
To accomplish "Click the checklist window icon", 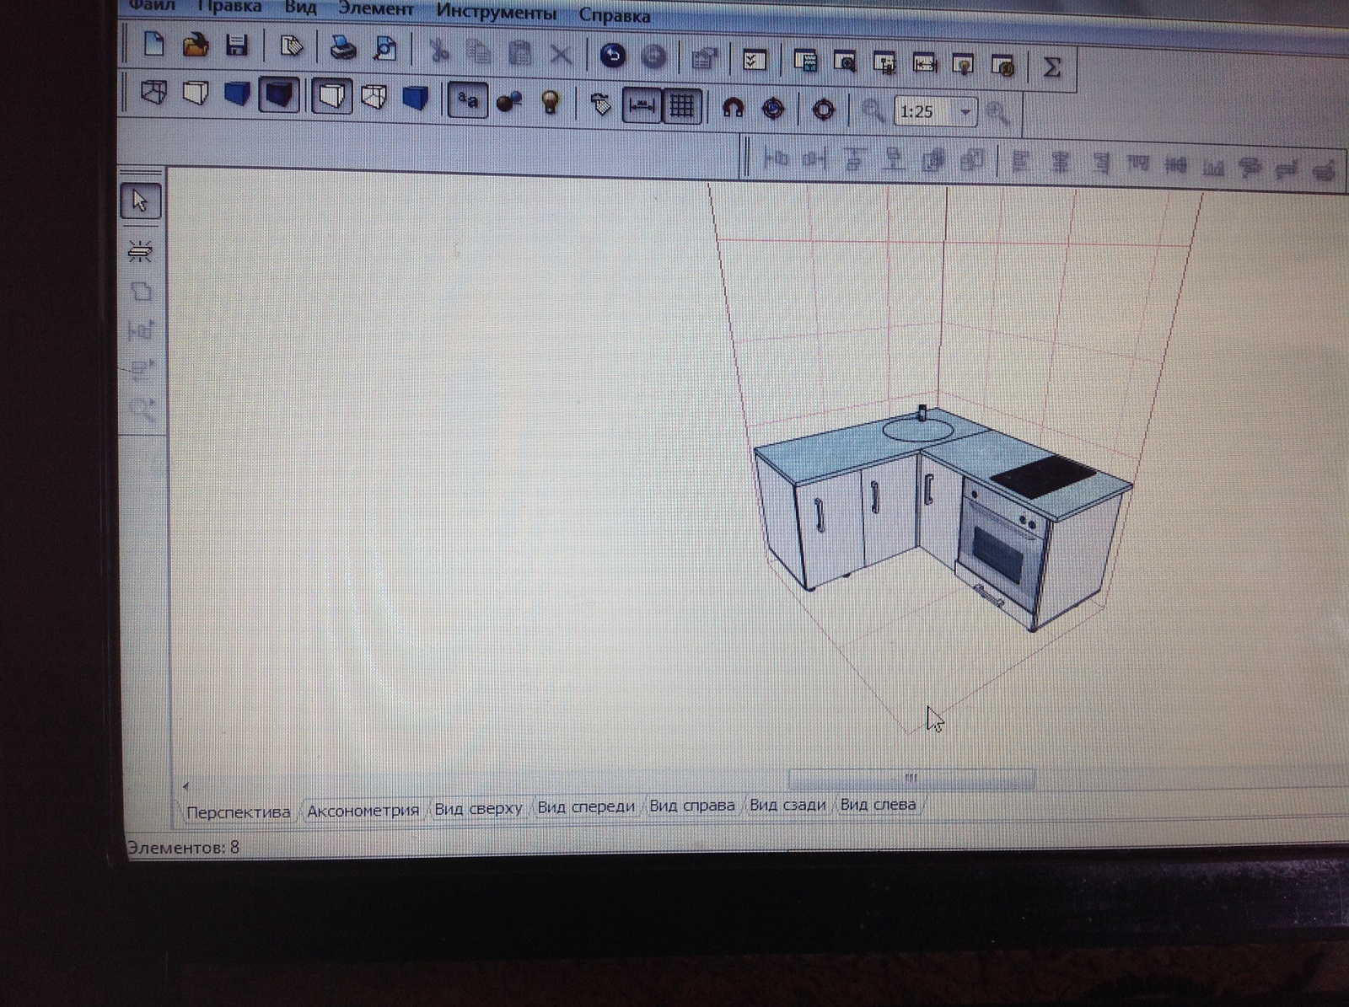I will coord(755,61).
